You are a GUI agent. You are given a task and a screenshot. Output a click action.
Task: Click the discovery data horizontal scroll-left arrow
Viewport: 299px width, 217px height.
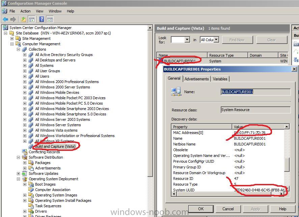coord(174,194)
